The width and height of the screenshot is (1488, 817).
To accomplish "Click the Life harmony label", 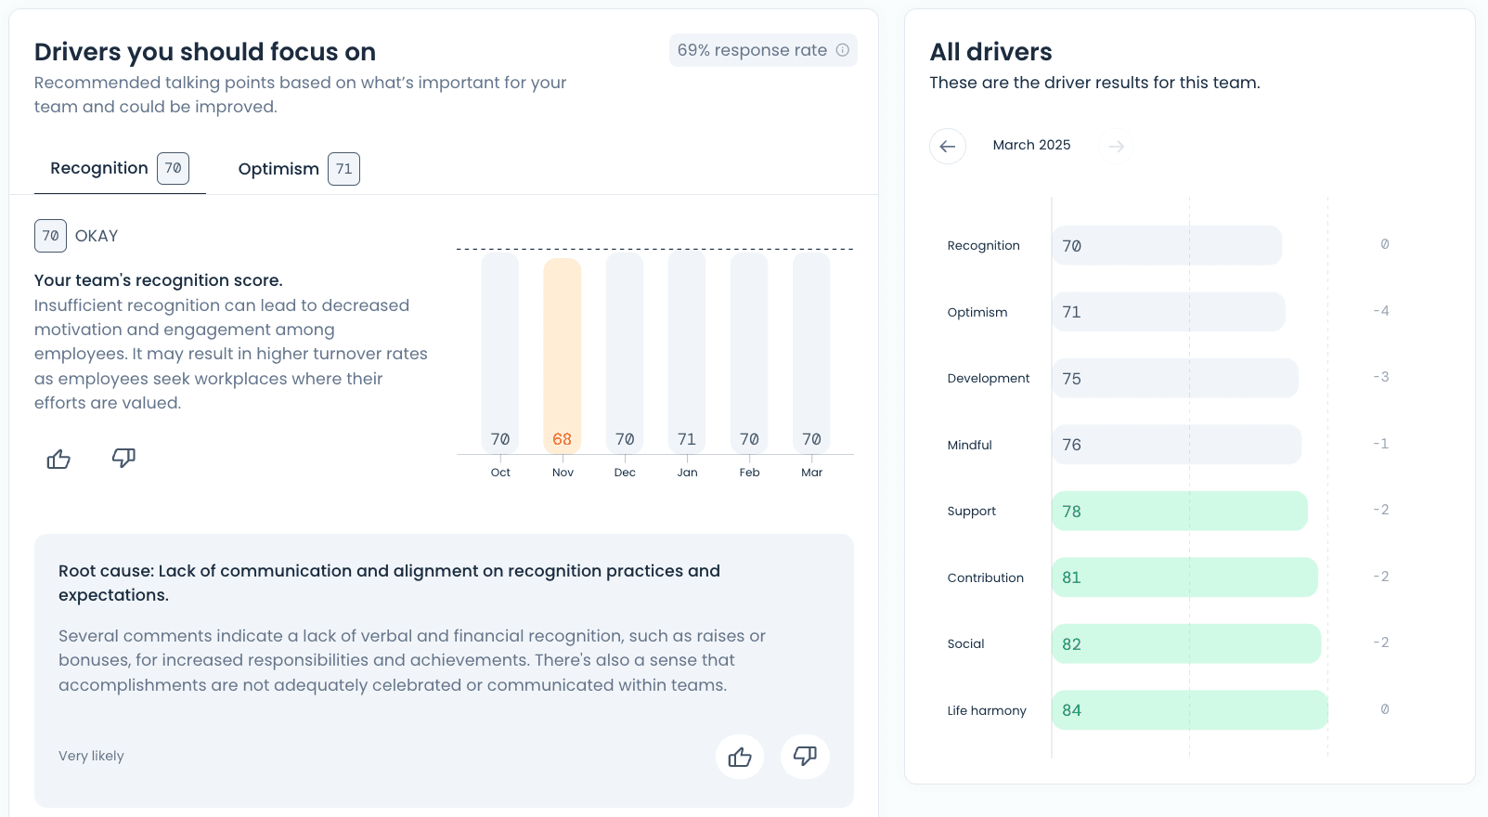I will click(987, 710).
